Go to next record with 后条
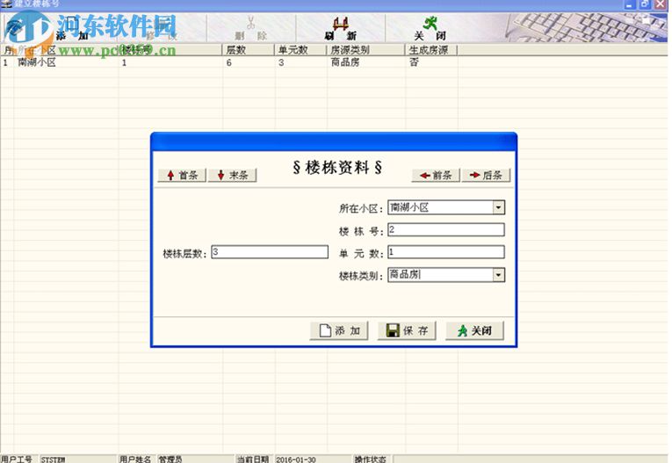 click(x=486, y=175)
